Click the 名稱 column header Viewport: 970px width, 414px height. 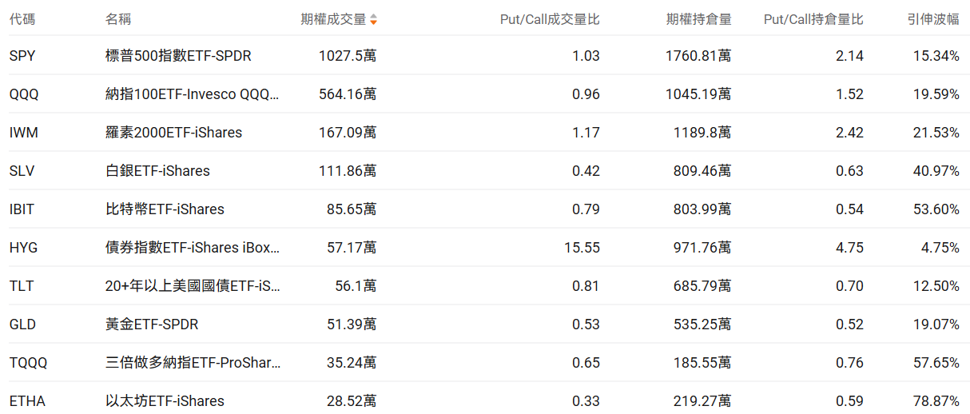(x=118, y=19)
